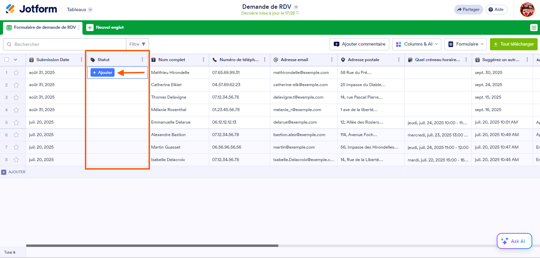Toggle favorite star on row 8
Screen dimensions: 540x258
16,160
